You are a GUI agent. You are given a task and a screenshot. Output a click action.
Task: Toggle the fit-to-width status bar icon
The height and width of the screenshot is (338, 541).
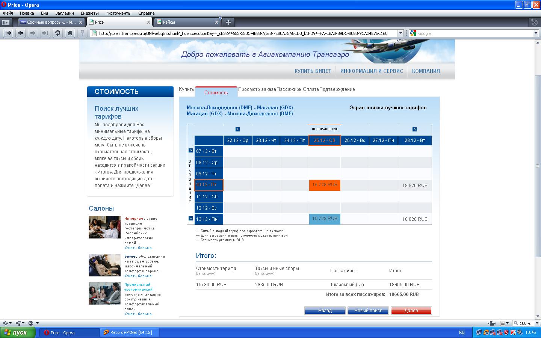pos(493,323)
